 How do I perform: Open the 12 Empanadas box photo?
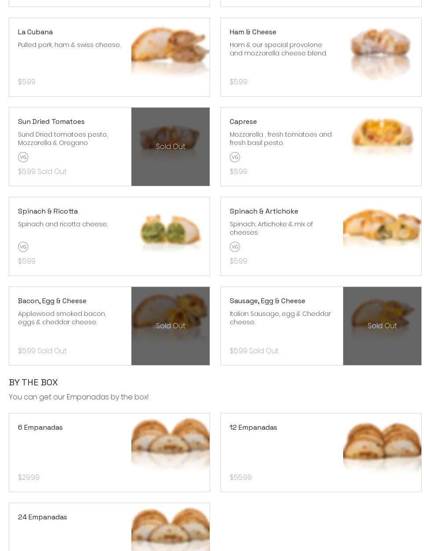click(x=382, y=446)
